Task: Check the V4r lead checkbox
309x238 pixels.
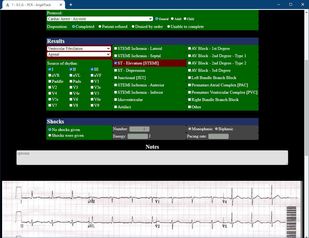Action: pyautogui.click(x=71, y=93)
